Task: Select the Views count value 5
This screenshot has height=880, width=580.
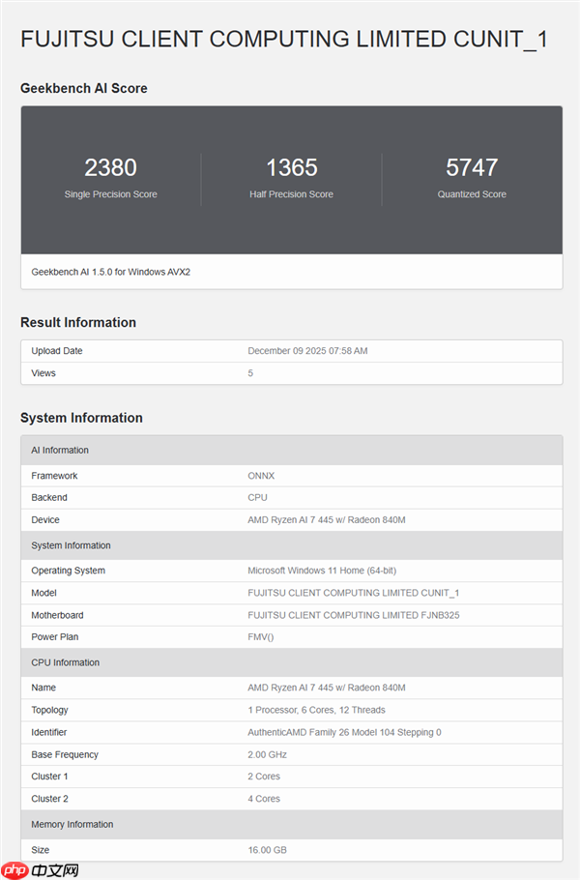Action: coord(250,373)
